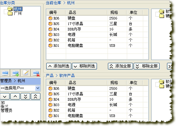
Task: Select 电源 in upper table
Action: 72,35
